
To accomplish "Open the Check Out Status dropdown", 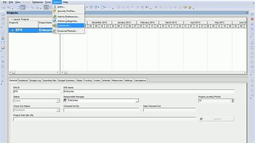I will click(58, 110).
